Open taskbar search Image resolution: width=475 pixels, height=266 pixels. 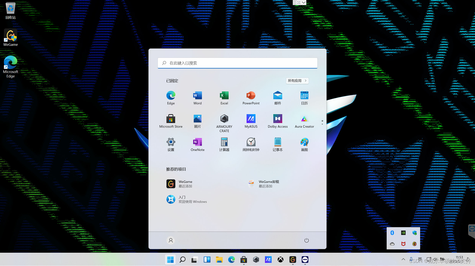(x=183, y=260)
